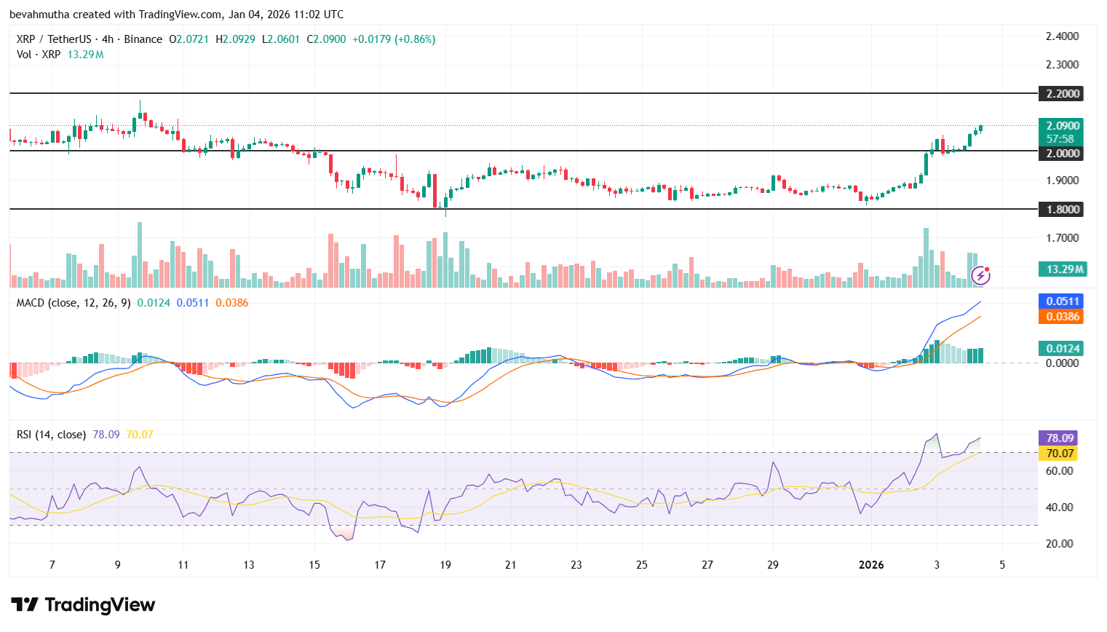Click the orange 0.0386 signal value tag
This screenshot has width=1107, height=632.
point(1061,317)
